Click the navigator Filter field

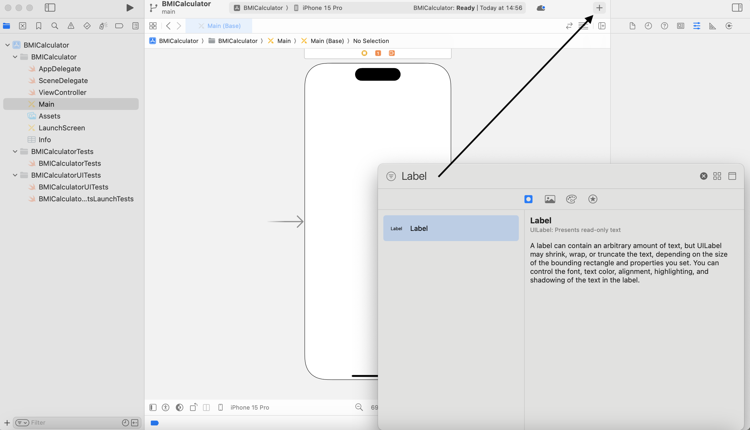[74, 423]
